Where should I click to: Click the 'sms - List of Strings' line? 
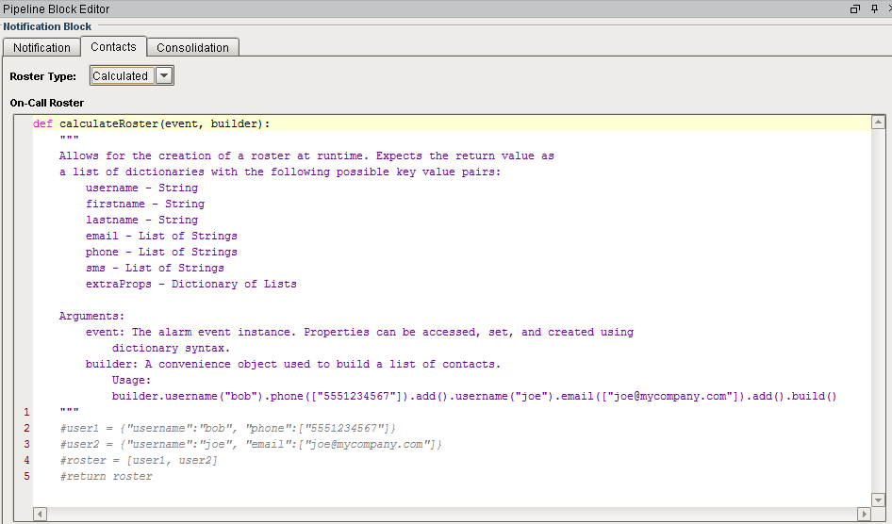pyautogui.click(x=155, y=268)
